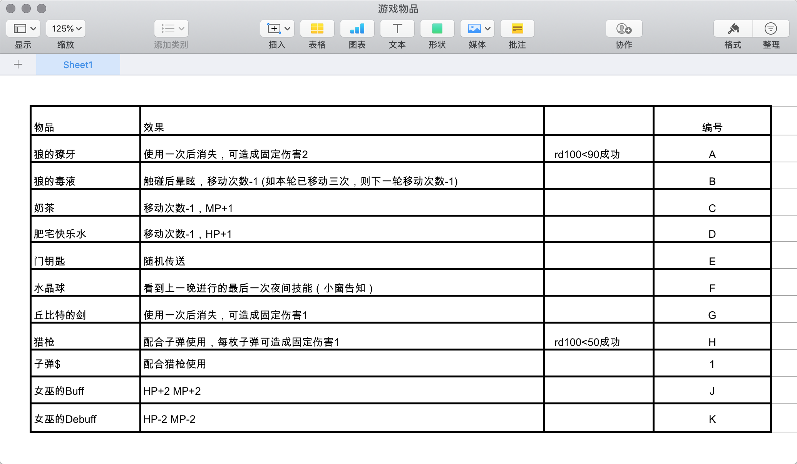The height and width of the screenshot is (464, 797).
Task: Add a new sheet with plus button
Action: 18,64
